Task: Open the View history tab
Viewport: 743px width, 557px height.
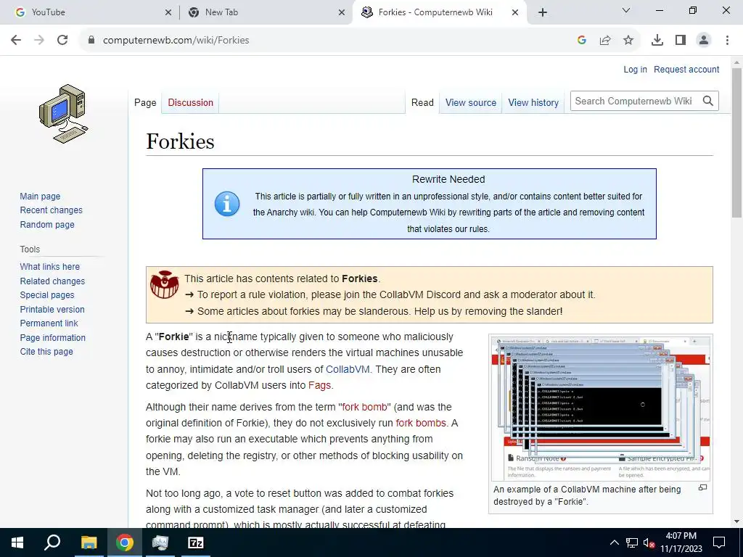Action: [x=533, y=102]
